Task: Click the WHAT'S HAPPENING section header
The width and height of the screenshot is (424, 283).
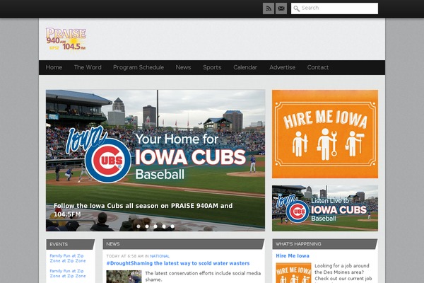Action: pos(325,244)
